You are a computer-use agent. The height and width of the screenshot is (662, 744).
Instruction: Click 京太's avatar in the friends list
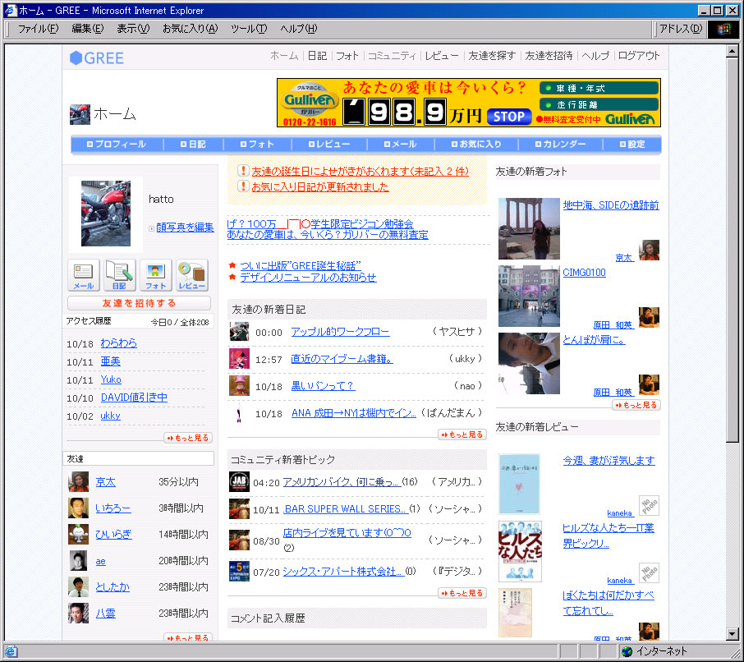point(78,482)
